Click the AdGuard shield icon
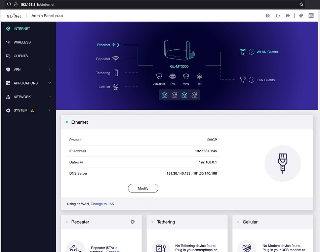This screenshot has width=320, height=252. [159, 77]
